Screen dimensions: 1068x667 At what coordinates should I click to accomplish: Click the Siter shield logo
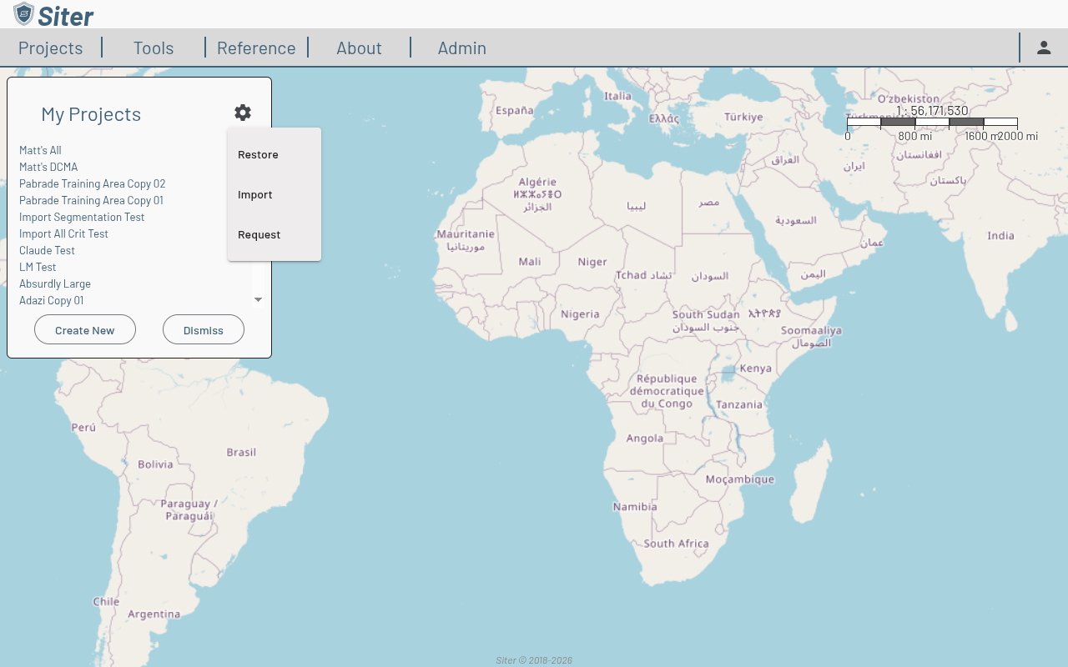click(24, 14)
